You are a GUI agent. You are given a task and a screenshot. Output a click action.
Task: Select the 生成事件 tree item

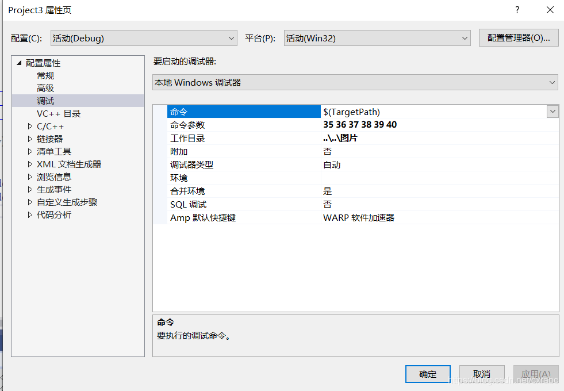(53, 189)
